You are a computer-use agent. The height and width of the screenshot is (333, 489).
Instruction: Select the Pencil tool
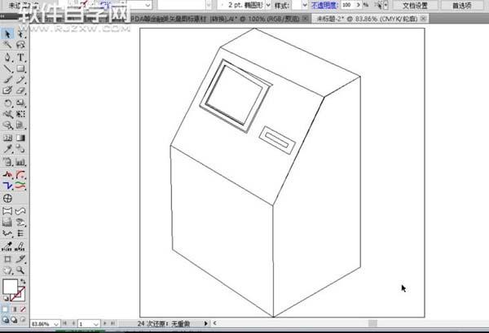(x=20, y=80)
